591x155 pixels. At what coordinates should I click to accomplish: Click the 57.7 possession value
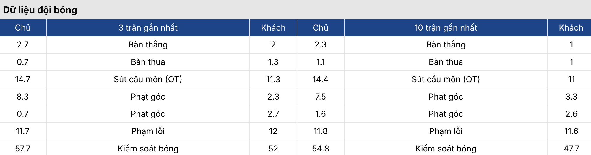23,149
